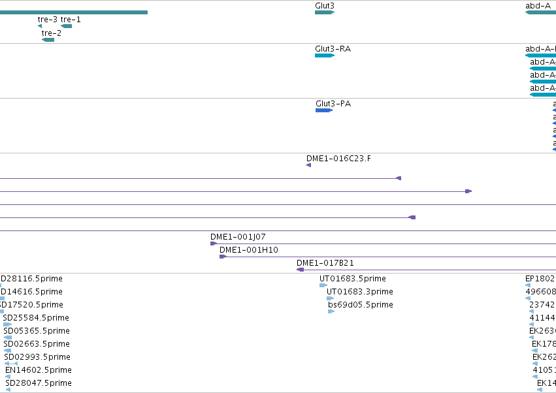556x393 pixels.
Task: Click the SD02993.5prime label
Action: [37, 357]
